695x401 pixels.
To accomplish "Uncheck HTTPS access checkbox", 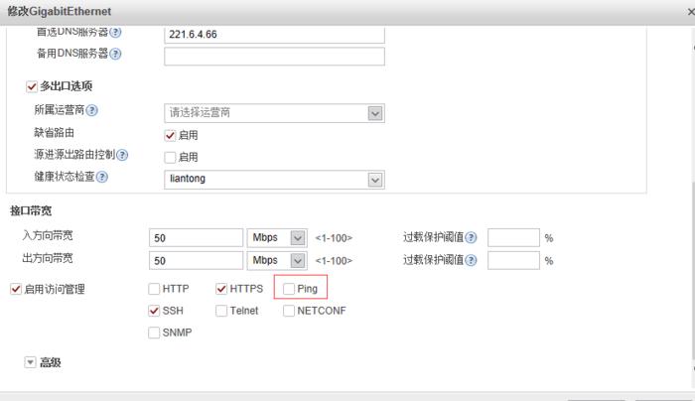I will coord(221,289).
